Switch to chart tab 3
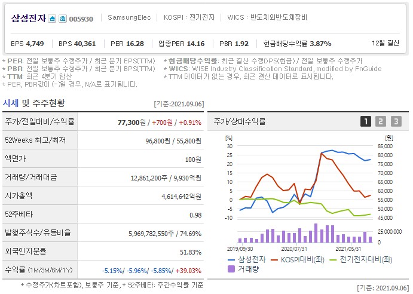 pos(396,121)
